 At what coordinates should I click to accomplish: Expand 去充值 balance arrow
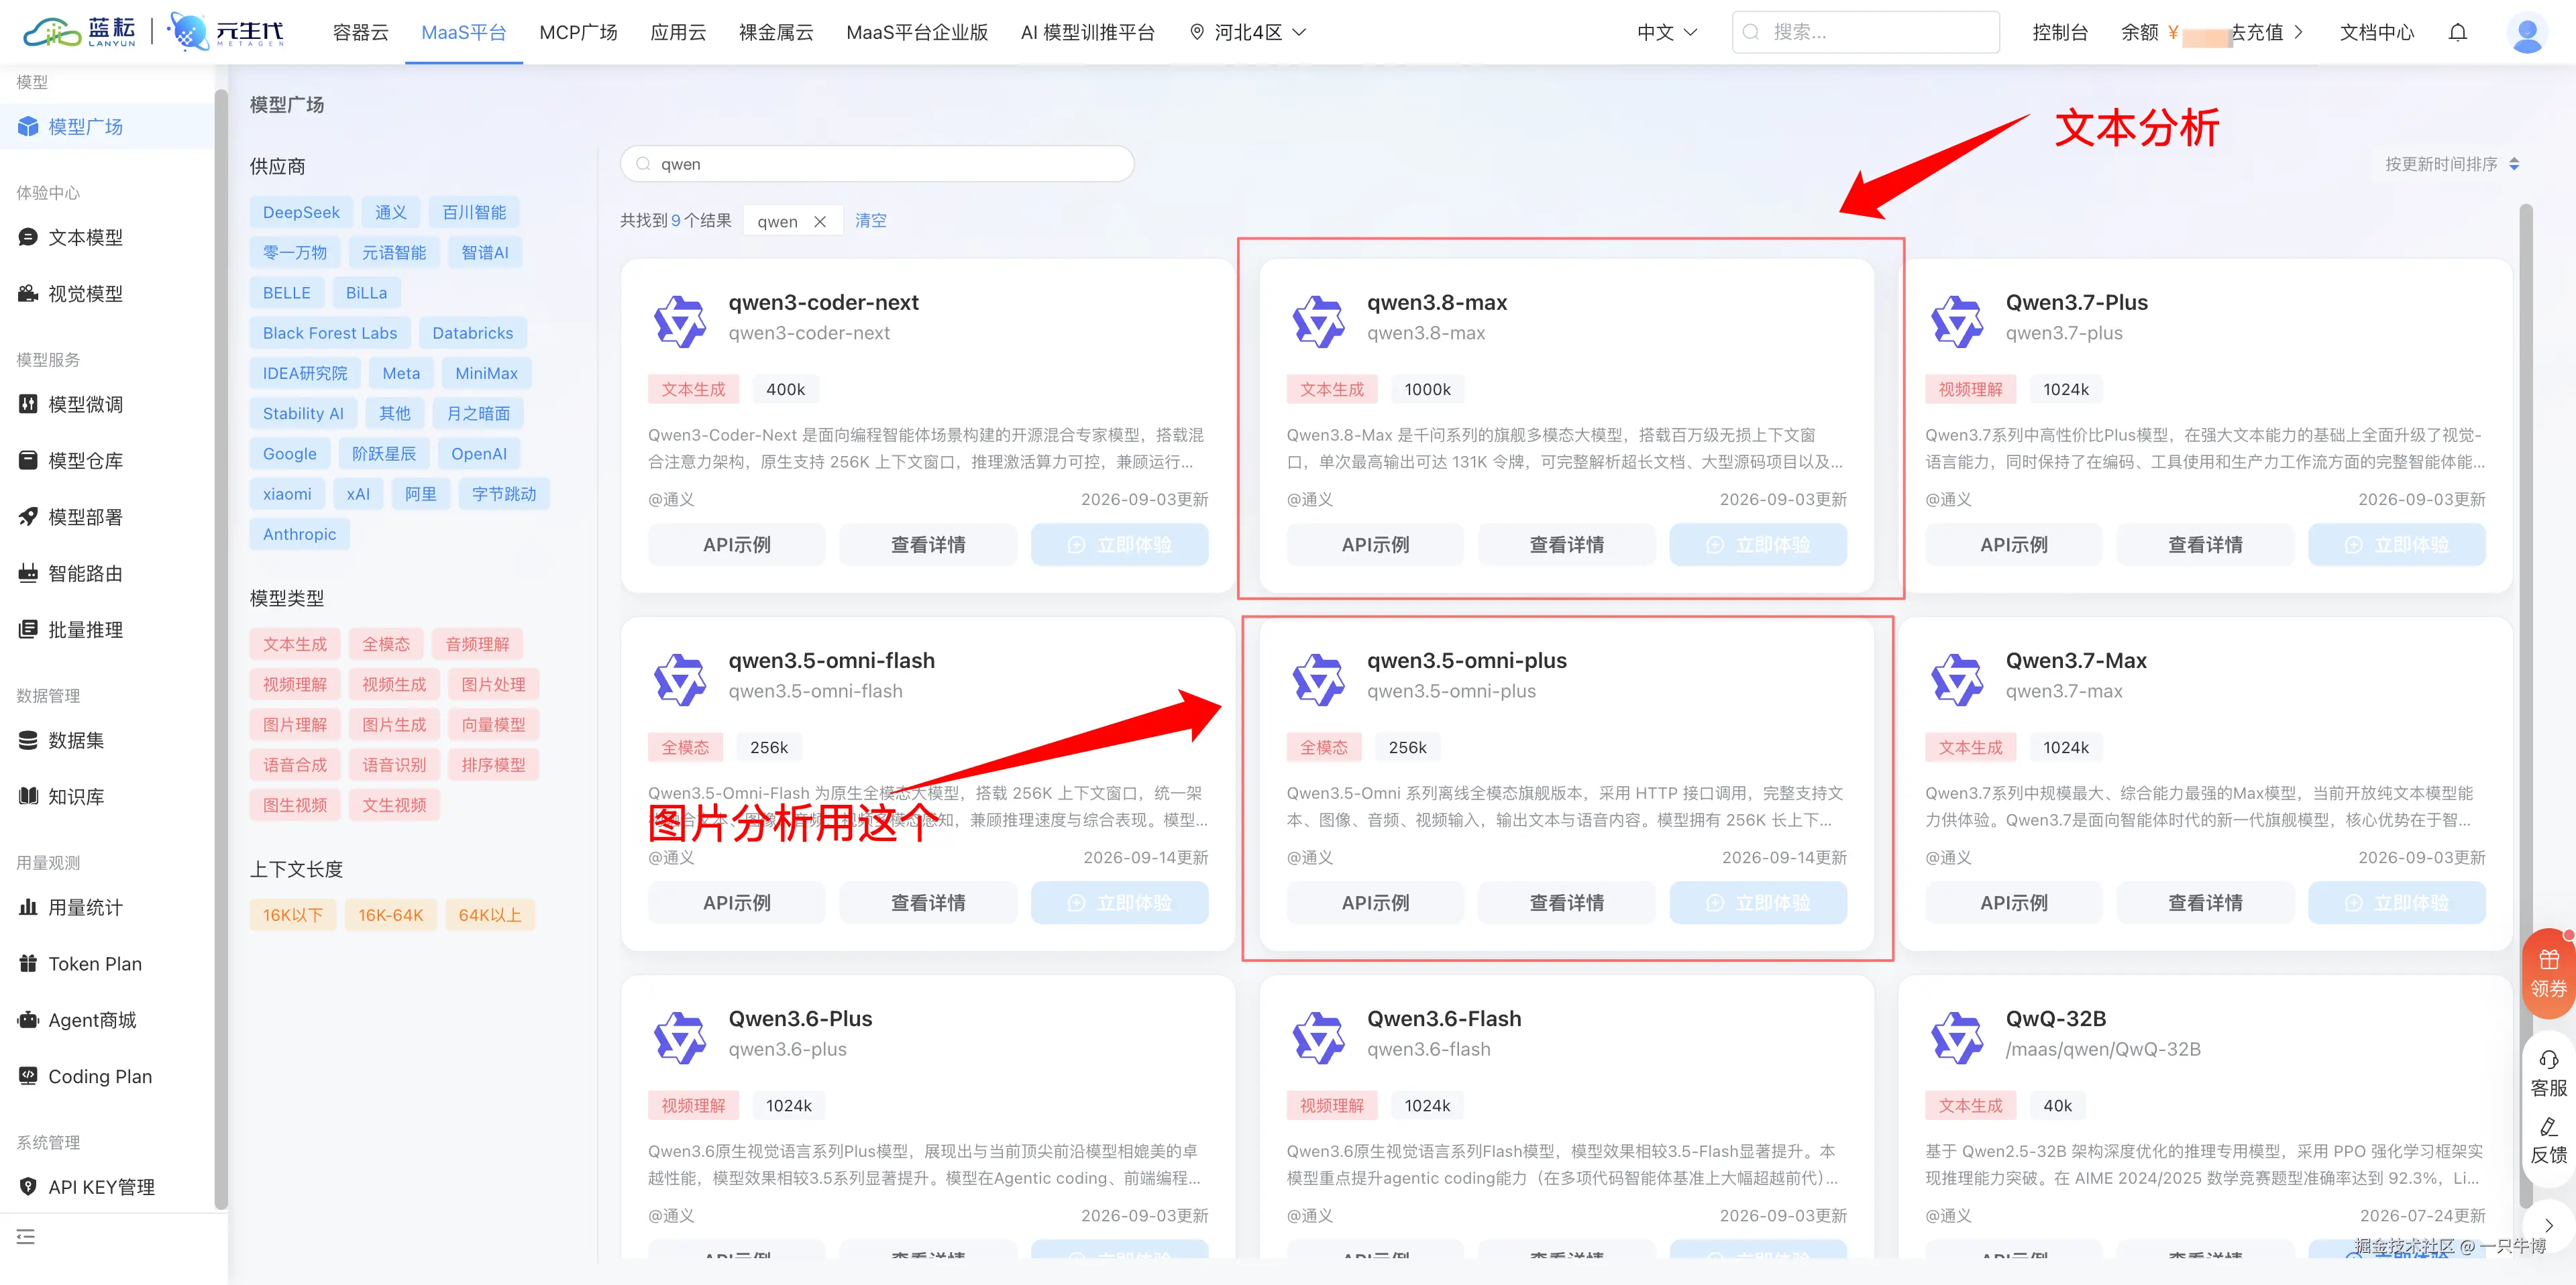coord(2299,32)
